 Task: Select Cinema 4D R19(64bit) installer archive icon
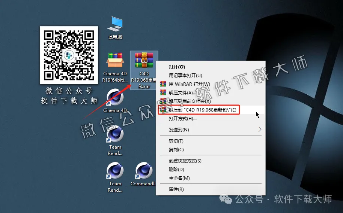coord(115,67)
